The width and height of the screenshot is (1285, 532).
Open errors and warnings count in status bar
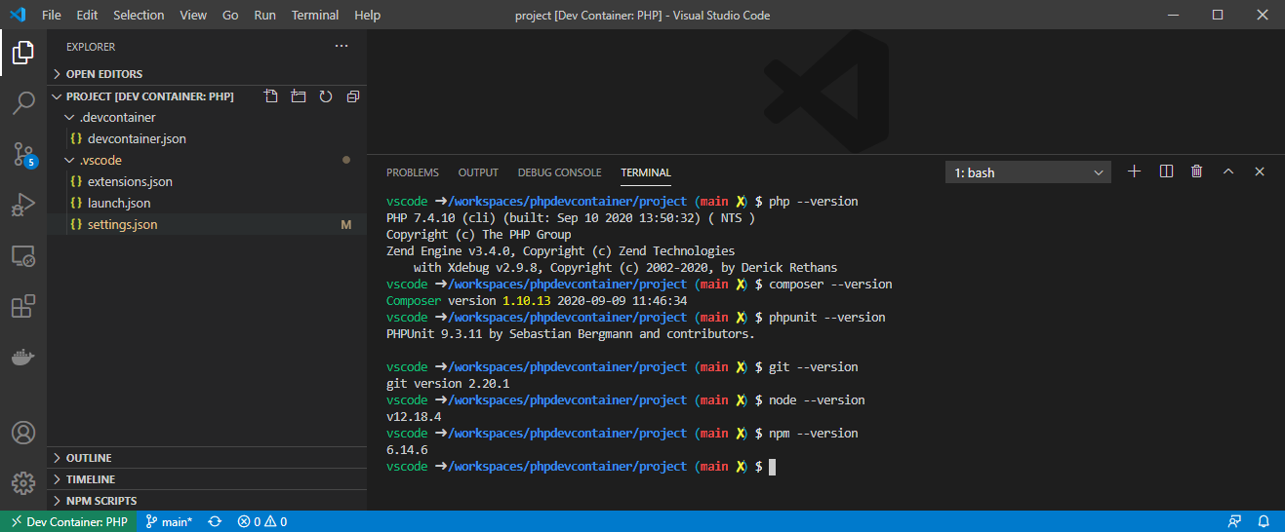[262, 521]
